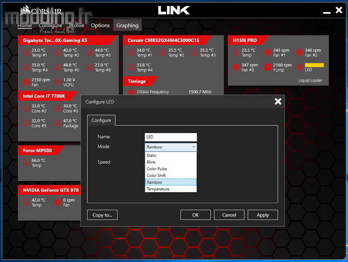The width and height of the screenshot is (348, 262).
Task: Click Core #5 32.0 °C temperature icon
Action: point(26,123)
